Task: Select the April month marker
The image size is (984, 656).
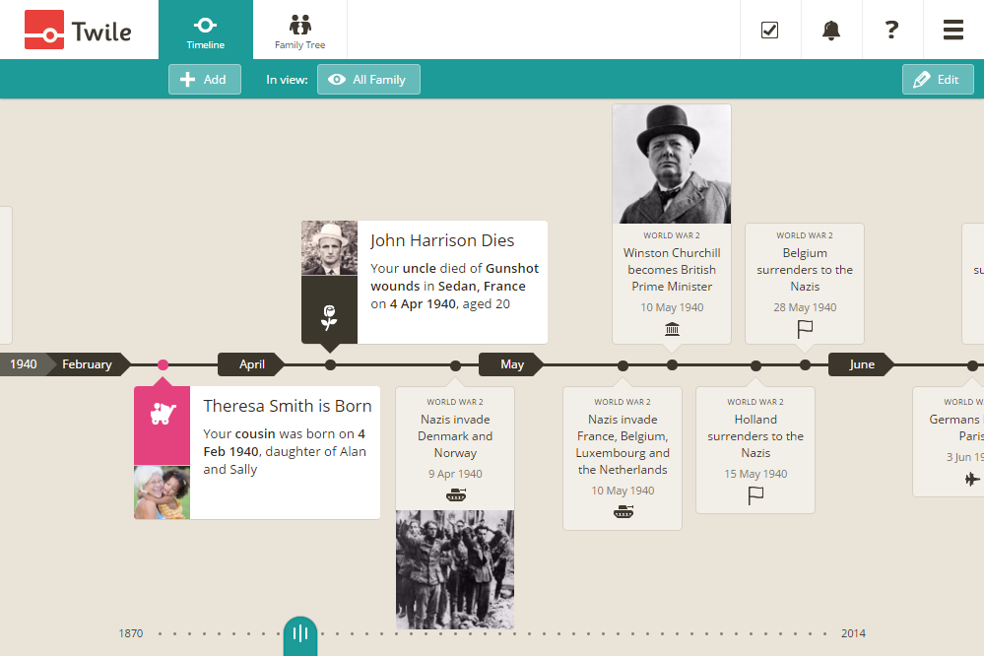Action: click(x=251, y=364)
